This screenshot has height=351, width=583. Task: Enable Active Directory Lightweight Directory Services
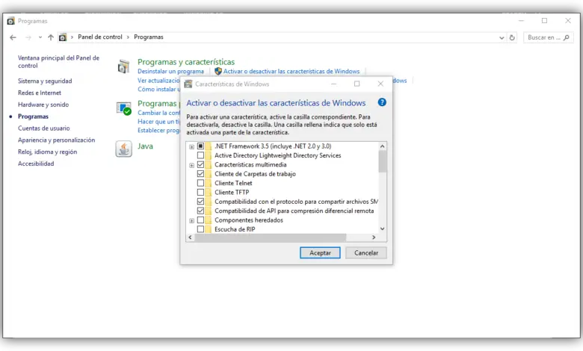[x=200, y=155]
